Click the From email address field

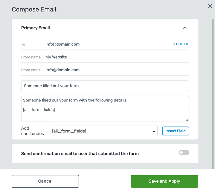[x=117, y=70]
